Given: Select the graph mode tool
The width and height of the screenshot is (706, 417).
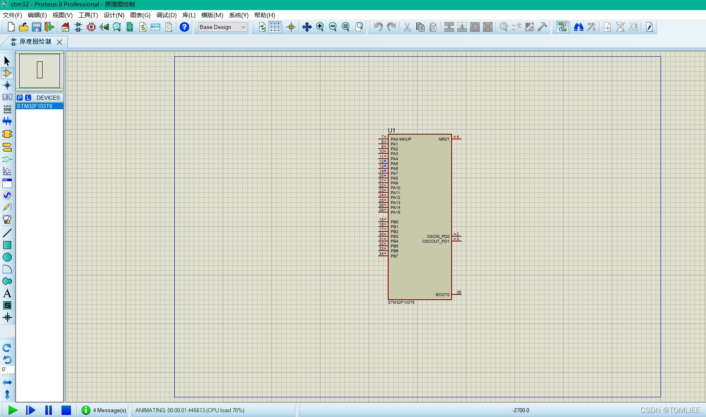Looking at the screenshot, I should coord(7,171).
